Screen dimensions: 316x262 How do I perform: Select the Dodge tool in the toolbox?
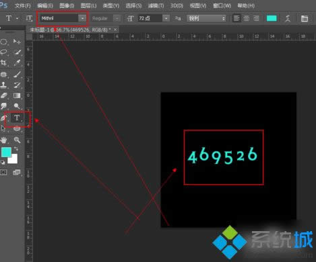pyautogui.click(x=17, y=106)
